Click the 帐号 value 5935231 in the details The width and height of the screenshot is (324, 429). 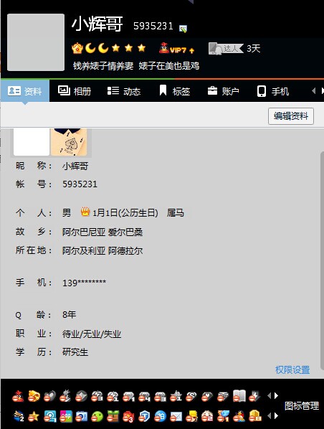[x=80, y=184]
